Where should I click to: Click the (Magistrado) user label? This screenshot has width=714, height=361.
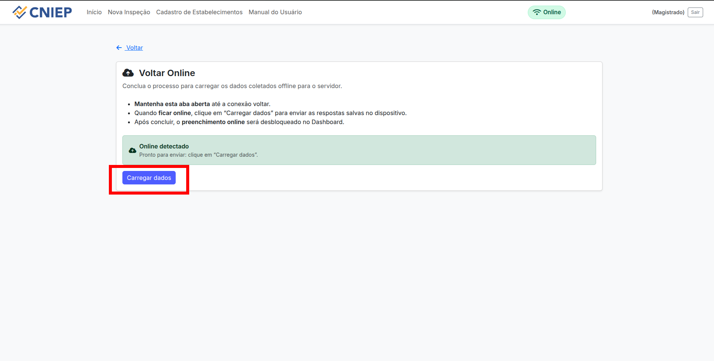point(668,12)
